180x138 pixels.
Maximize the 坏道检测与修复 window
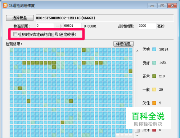point(162,6)
